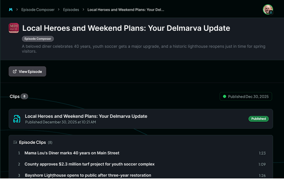The width and height of the screenshot is (284, 182).
Task: Click the MDJ show logo thumbnail
Action: tap(14, 28)
